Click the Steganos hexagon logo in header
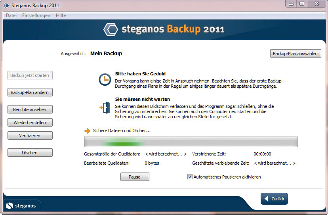Image resolution: width=328 pixels, height=215 pixels. [x=111, y=29]
